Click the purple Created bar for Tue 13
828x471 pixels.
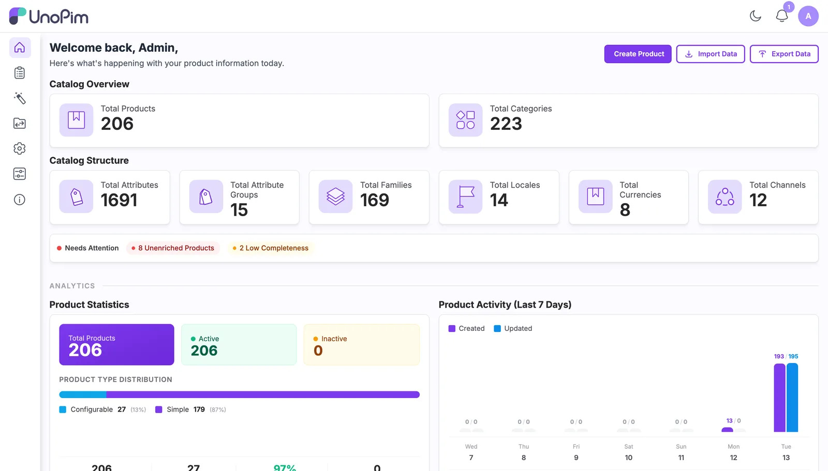click(779, 398)
